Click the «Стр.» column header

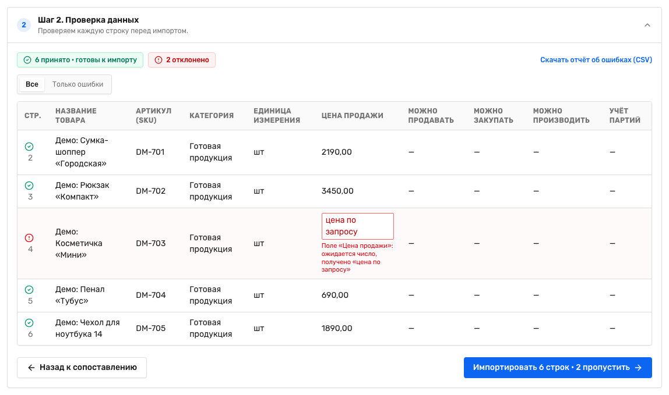[33, 115]
